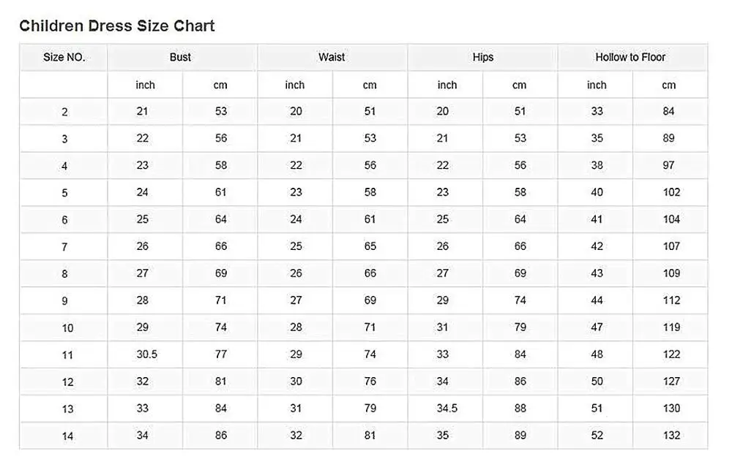Viewport: 732px width, 467px height.
Task: Select the 97 cm hollow to floor cell
Action: click(x=669, y=165)
